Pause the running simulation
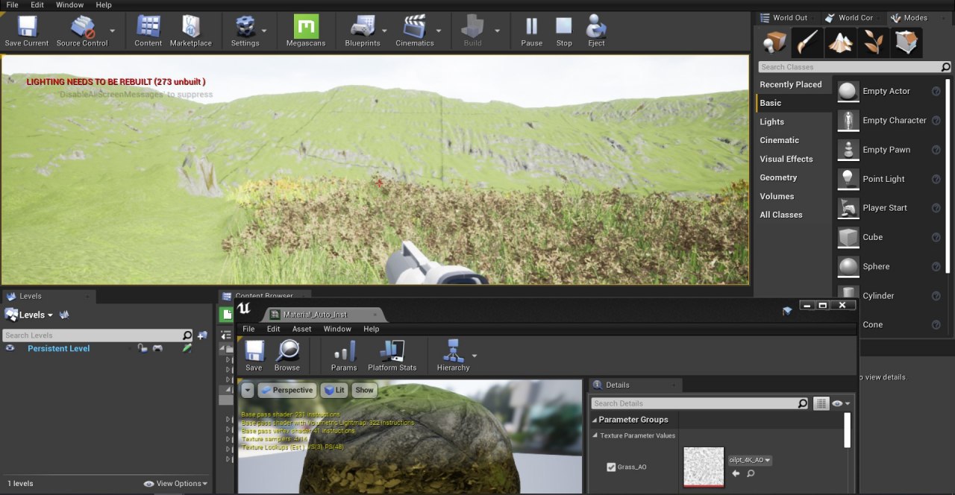This screenshot has height=495, width=955. [x=531, y=31]
